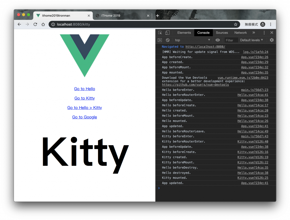The image size is (290, 220).
Task: Click the Vue logo image
Action: pos(84,56)
